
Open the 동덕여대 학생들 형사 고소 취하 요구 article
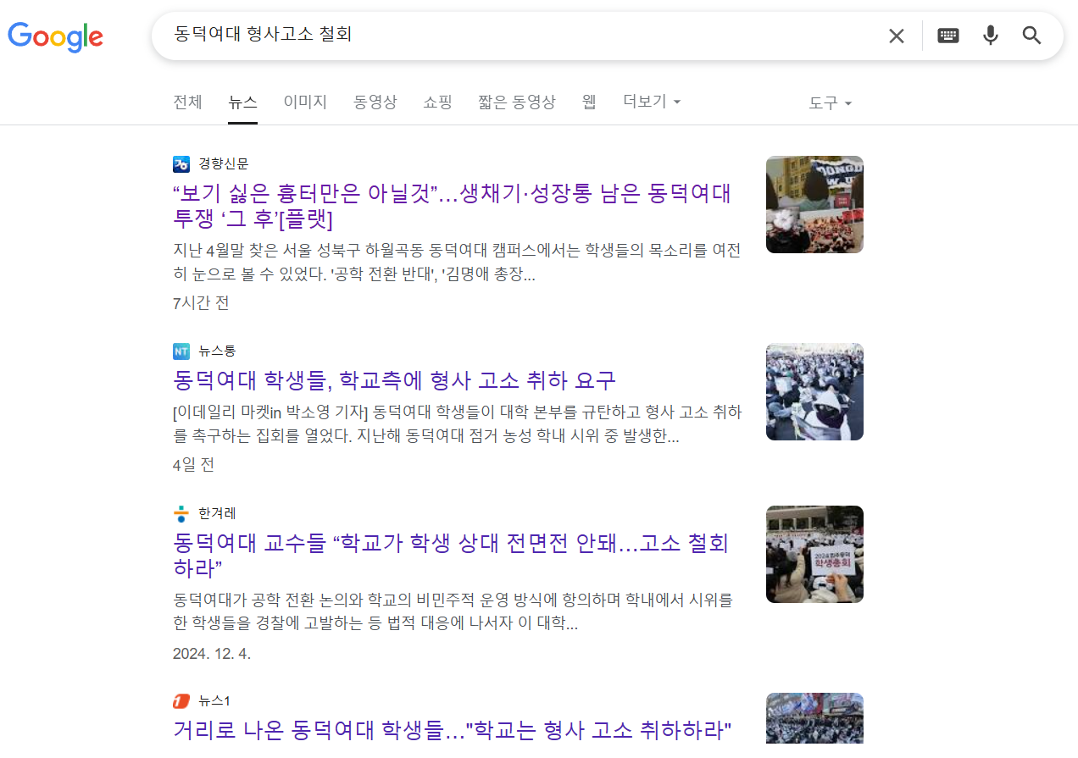(394, 380)
